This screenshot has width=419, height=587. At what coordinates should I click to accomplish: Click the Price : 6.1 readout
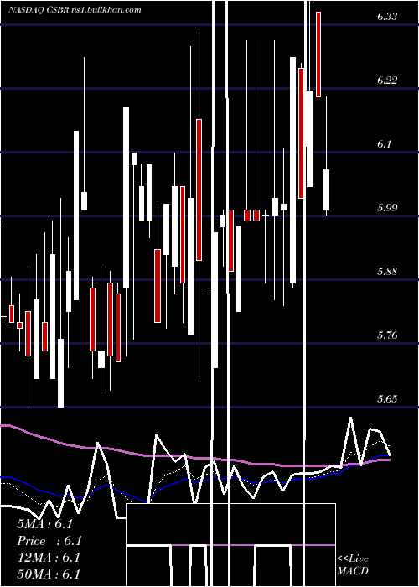49,541
